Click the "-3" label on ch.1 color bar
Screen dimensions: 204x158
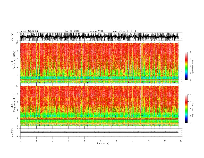point(190,52)
